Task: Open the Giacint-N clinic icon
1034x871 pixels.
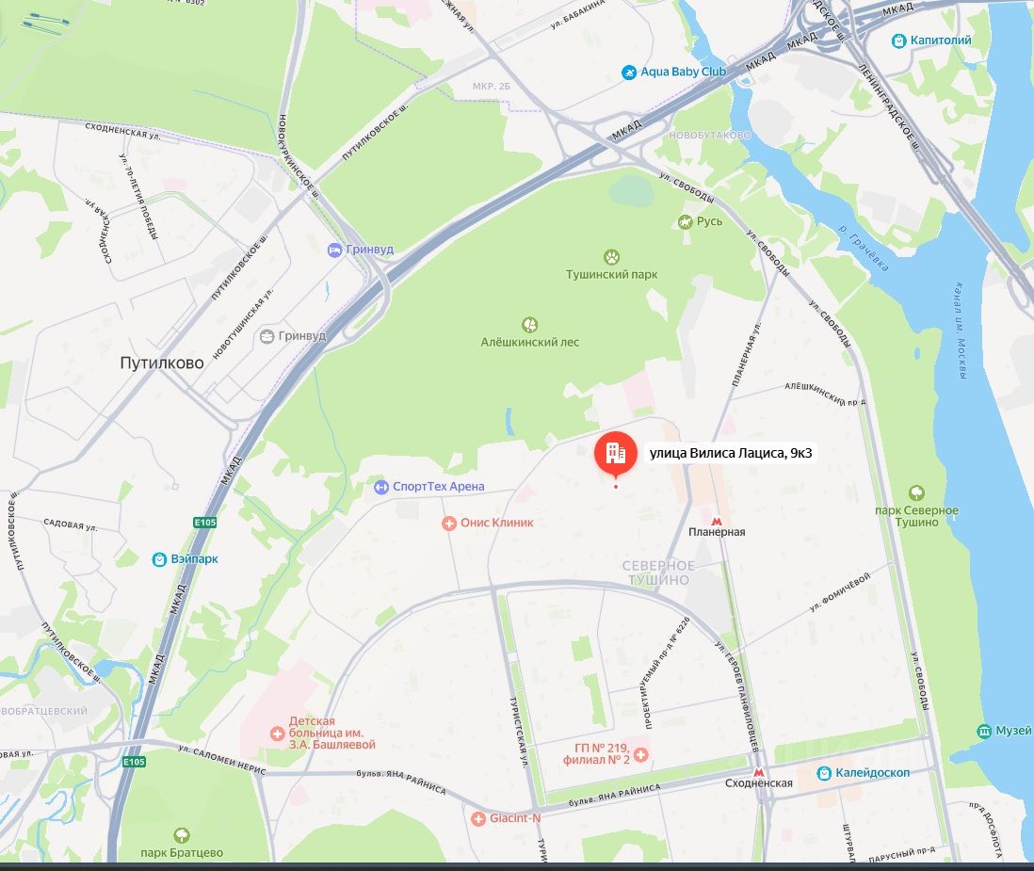Action: [478, 819]
